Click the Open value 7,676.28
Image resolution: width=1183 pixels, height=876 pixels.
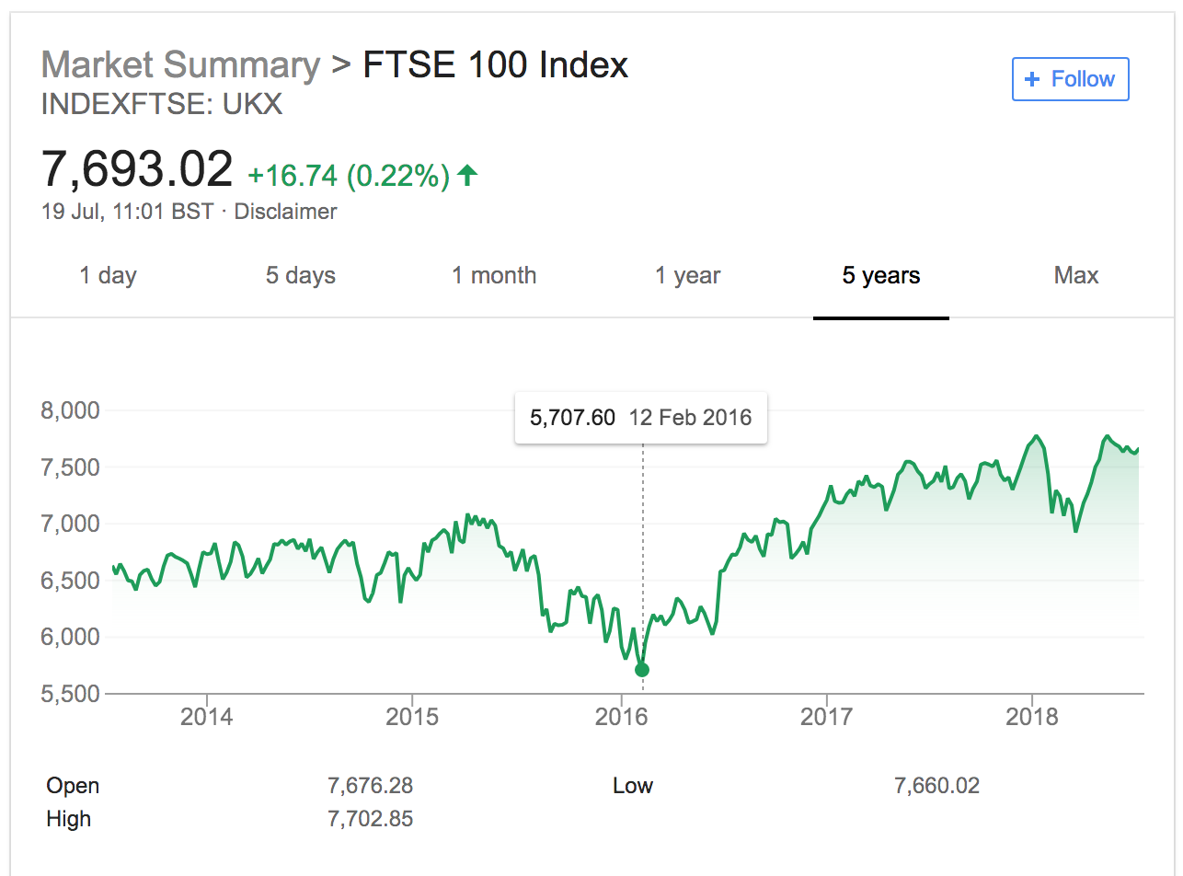pyautogui.click(x=370, y=786)
